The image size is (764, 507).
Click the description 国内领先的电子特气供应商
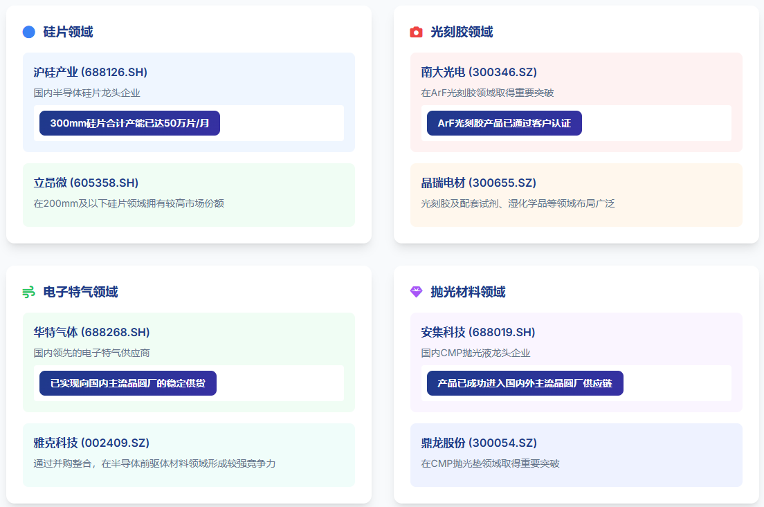[91, 353]
